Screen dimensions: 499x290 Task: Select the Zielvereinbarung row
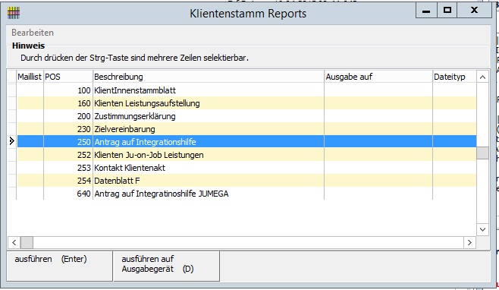246,129
